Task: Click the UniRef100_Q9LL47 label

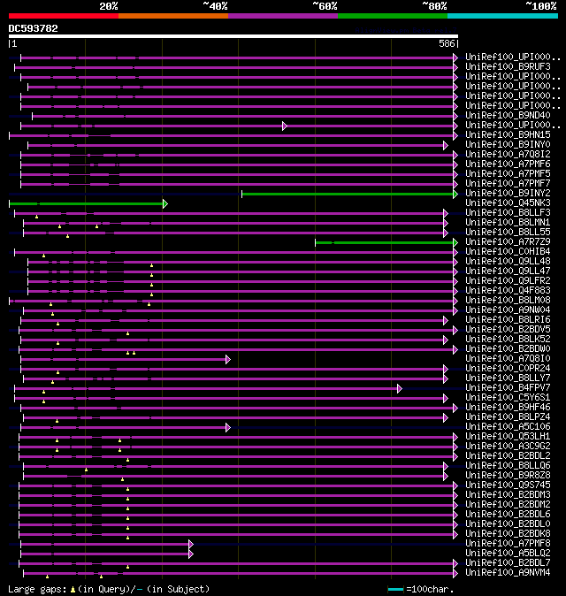Action: (508, 271)
